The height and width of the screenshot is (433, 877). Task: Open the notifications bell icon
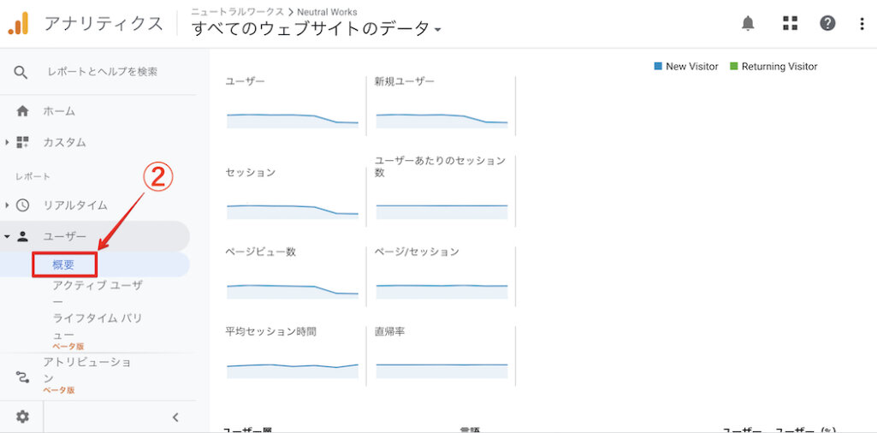click(748, 23)
